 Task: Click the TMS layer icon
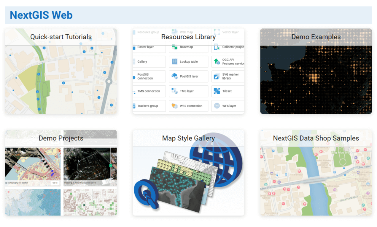(x=174, y=91)
